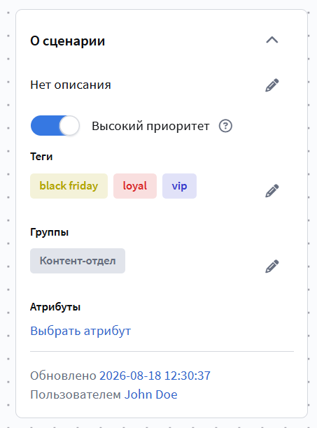Select the black friday tag
317x428 pixels.
pos(69,186)
